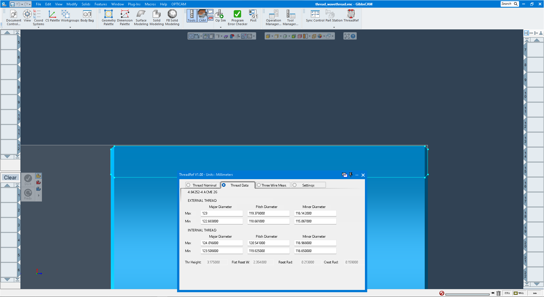Viewport: 544px width, 297px height.
Task: Open the Geometry Palette
Action: [x=109, y=17]
